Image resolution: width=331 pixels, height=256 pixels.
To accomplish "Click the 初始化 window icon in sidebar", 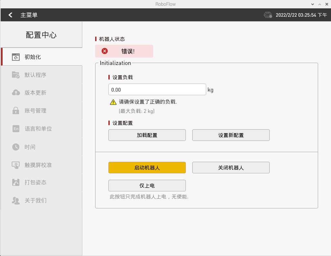I will pyautogui.click(x=16, y=57).
